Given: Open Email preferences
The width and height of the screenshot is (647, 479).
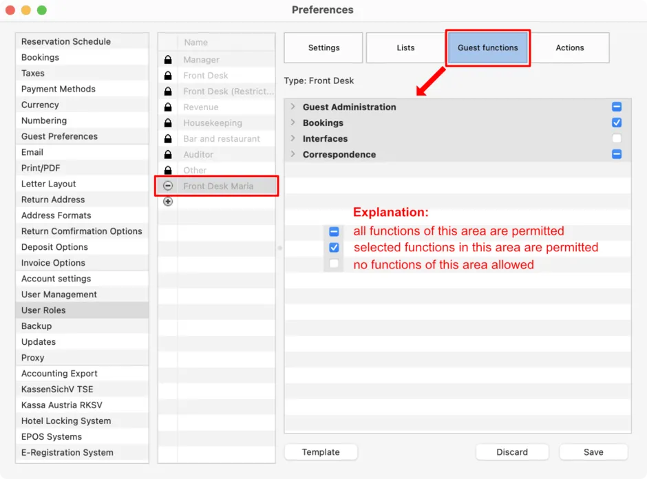Looking at the screenshot, I should (x=82, y=152).
